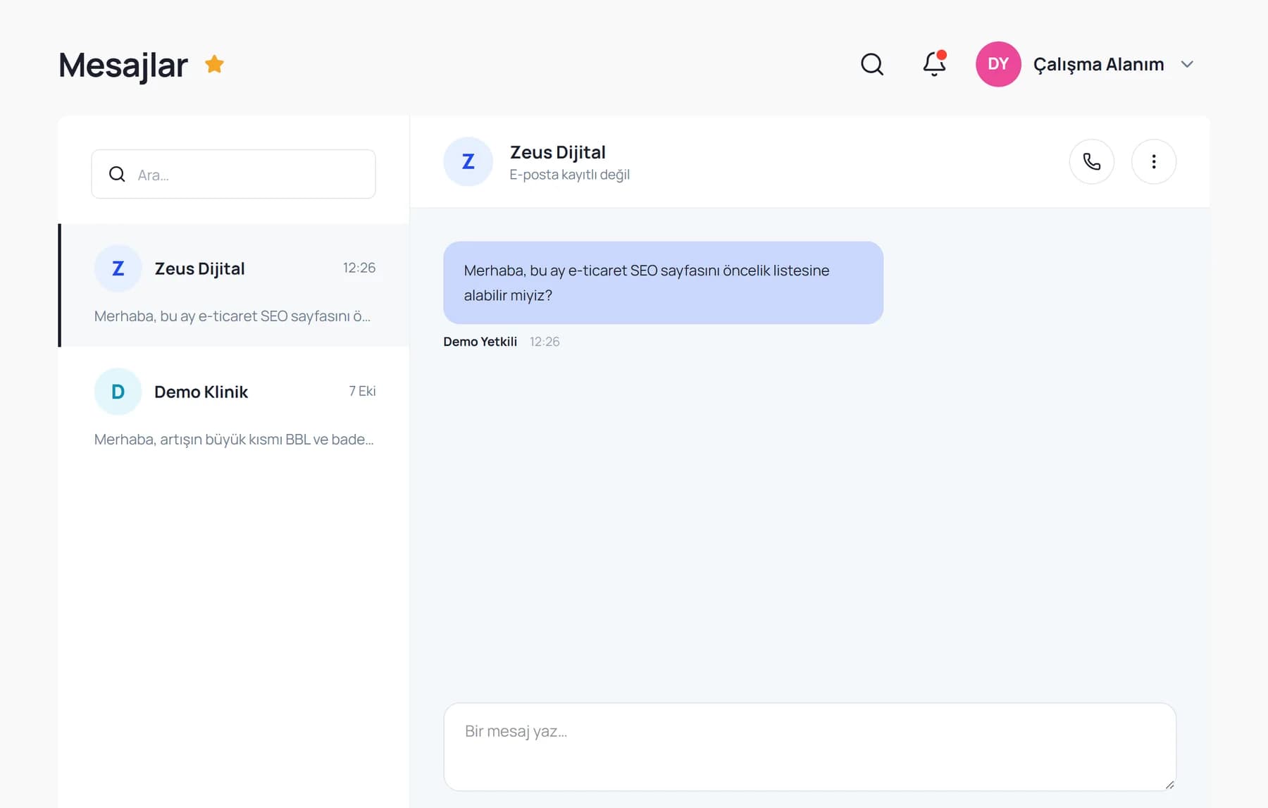The width and height of the screenshot is (1268, 808).
Task: Open the Çalışma Alanım workspace menu
Action: (1098, 64)
